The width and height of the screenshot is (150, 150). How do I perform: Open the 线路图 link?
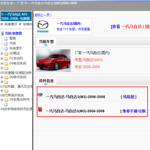[x=129, y=97]
